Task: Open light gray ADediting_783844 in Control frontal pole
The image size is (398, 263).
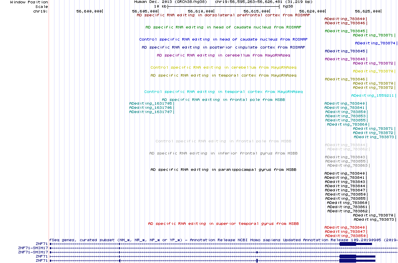Action: tap(346, 145)
